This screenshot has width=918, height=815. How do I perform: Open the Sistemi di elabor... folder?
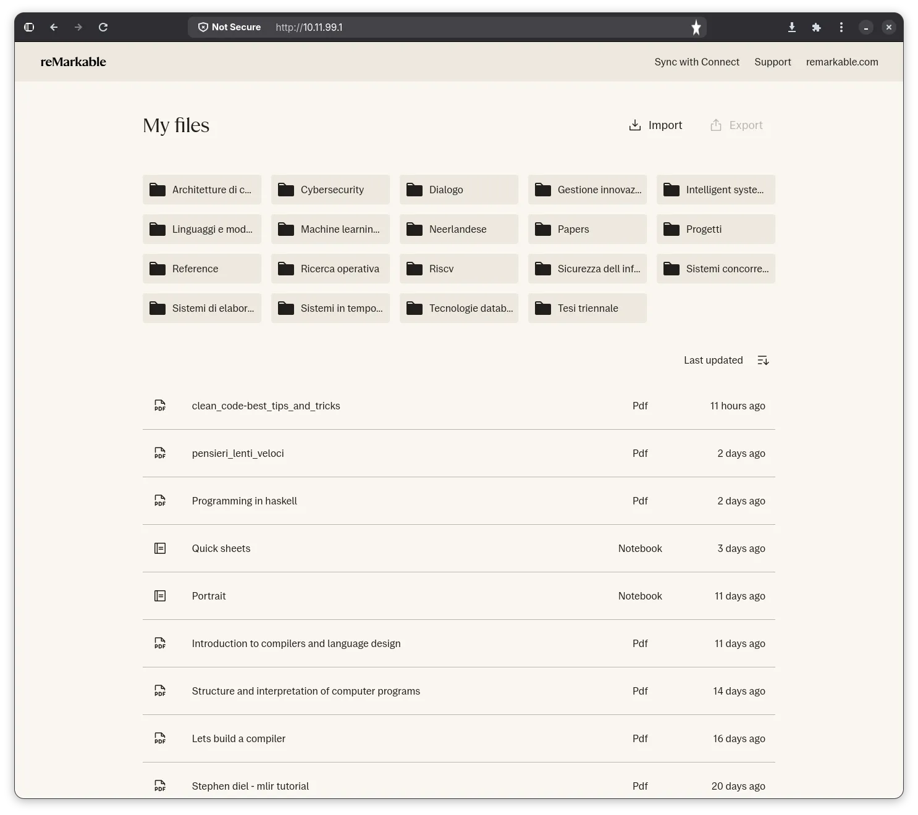[x=202, y=308]
